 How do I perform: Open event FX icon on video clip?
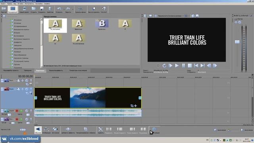[x=136, y=106]
